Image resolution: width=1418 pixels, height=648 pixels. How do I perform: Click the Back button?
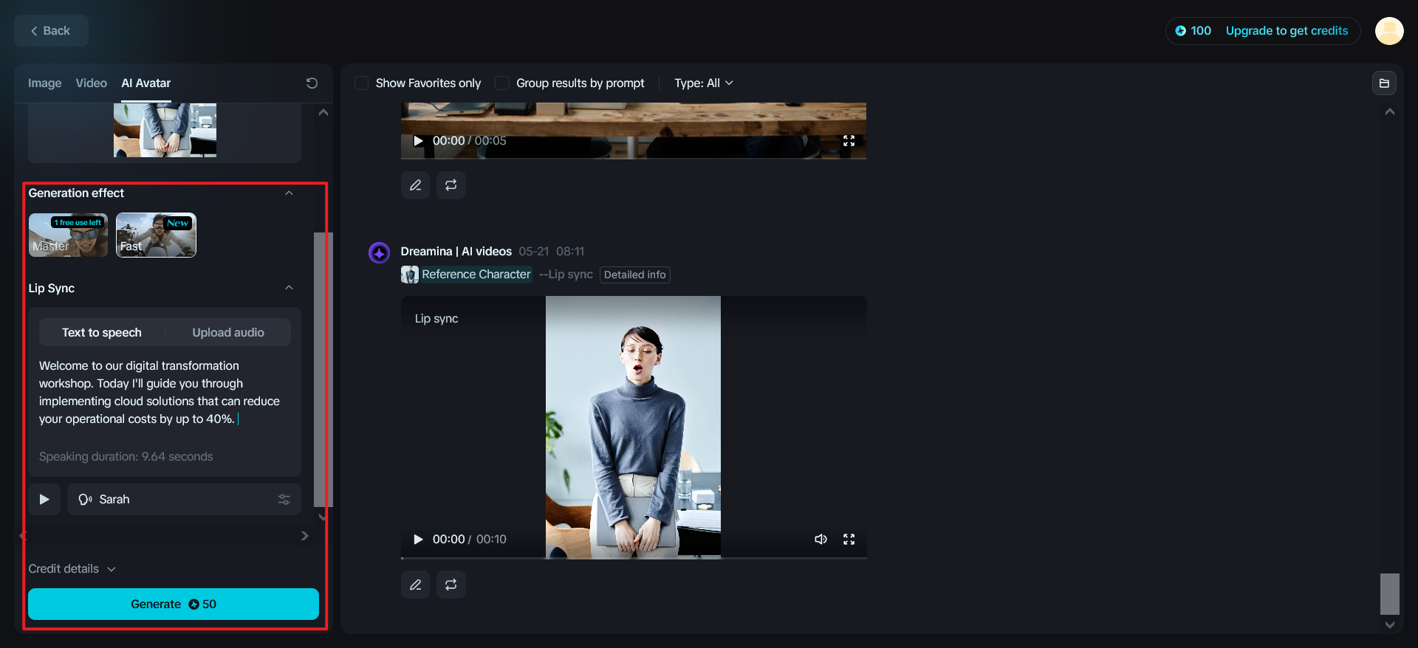(51, 31)
